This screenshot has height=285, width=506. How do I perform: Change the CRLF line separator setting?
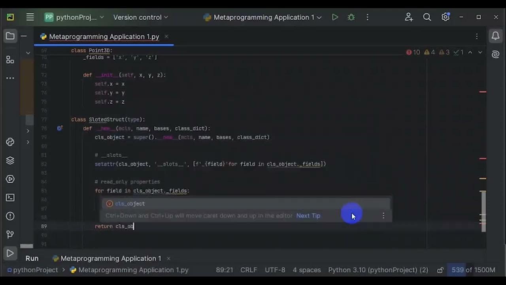249,270
